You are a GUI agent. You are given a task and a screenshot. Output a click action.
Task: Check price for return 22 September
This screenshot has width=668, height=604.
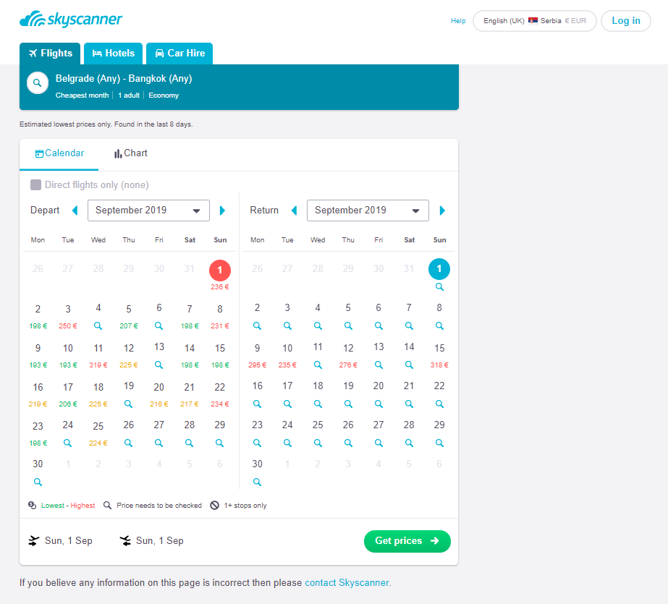439,404
